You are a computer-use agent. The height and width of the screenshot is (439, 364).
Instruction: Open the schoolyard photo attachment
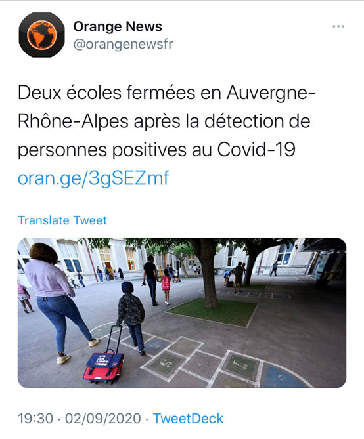pyautogui.click(x=182, y=313)
